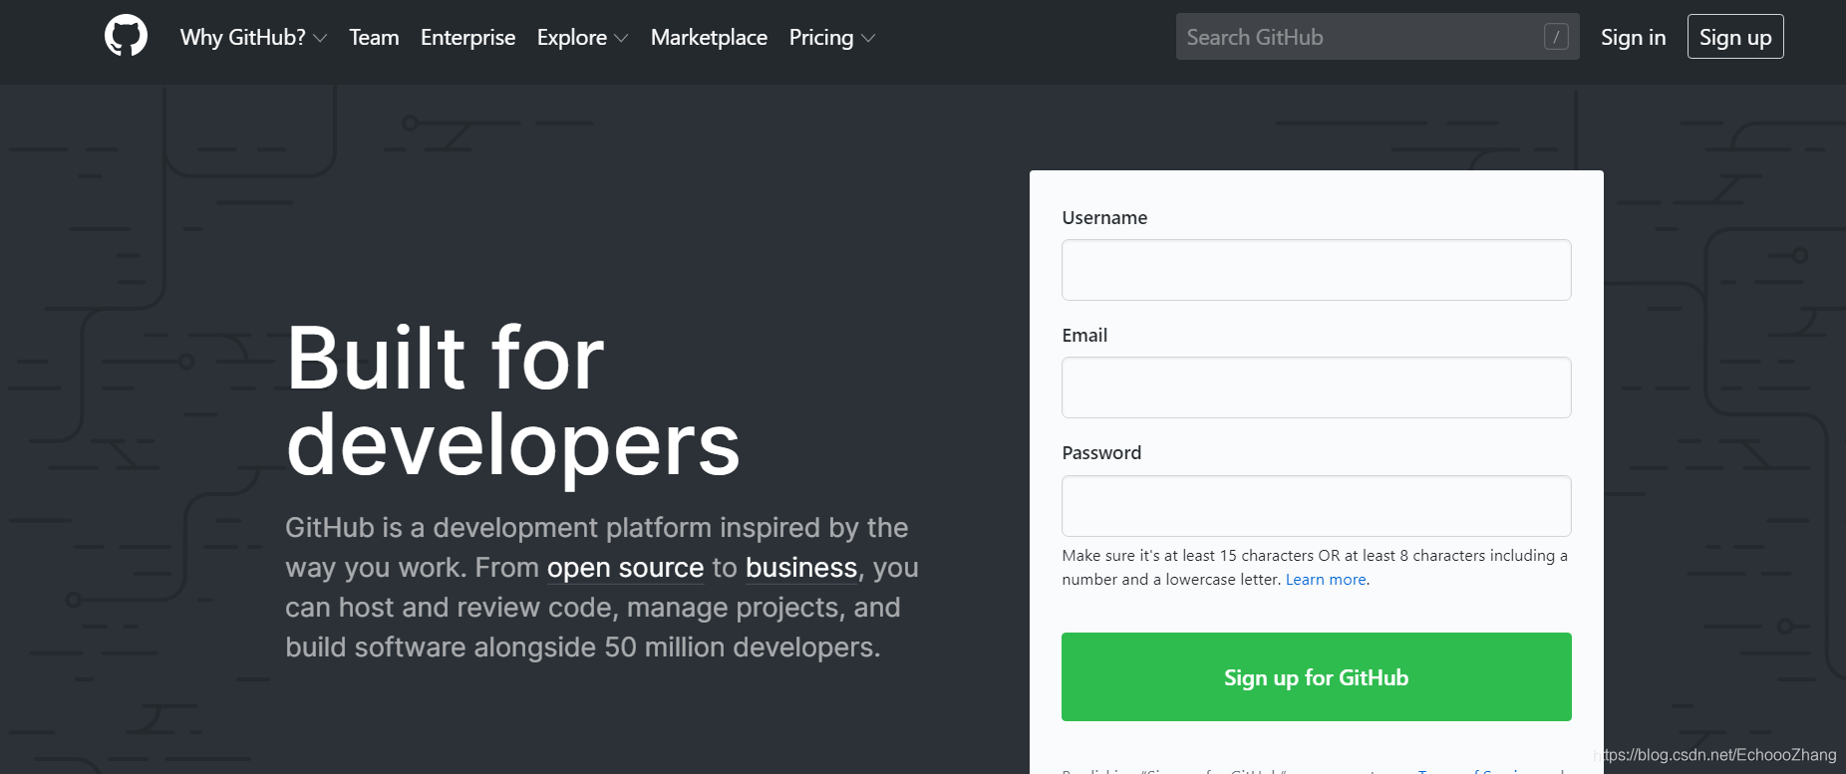This screenshot has width=1846, height=774.
Task: Open the Learn more password link
Action: (1326, 580)
